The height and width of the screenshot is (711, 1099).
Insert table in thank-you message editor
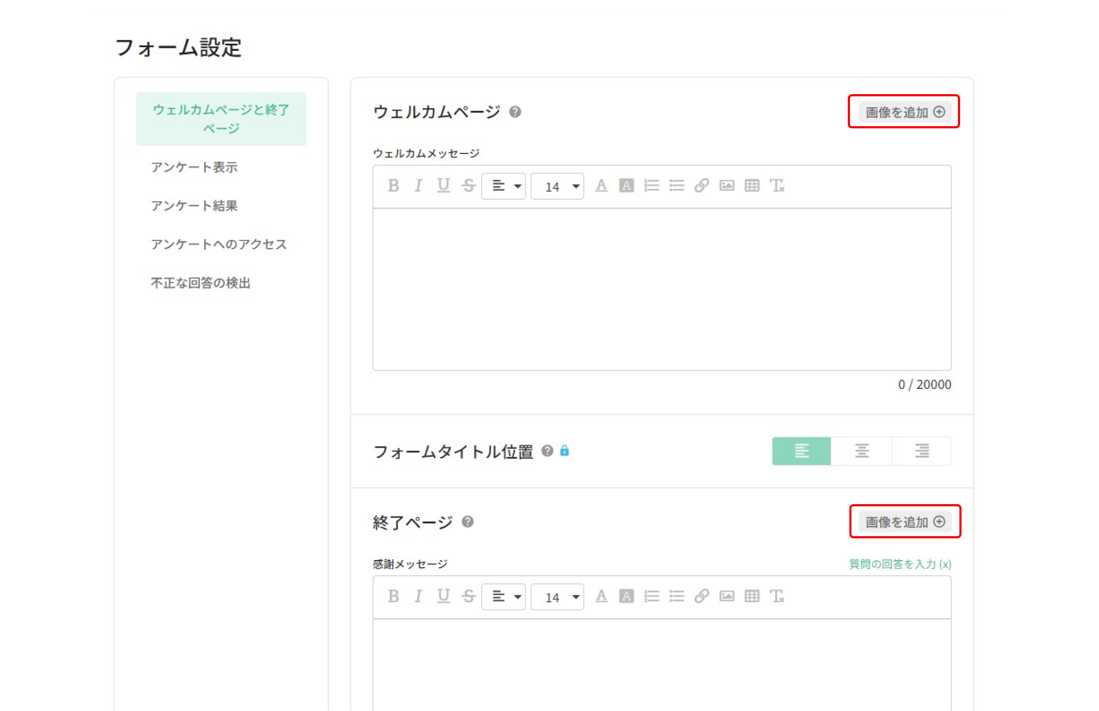pyautogui.click(x=752, y=597)
